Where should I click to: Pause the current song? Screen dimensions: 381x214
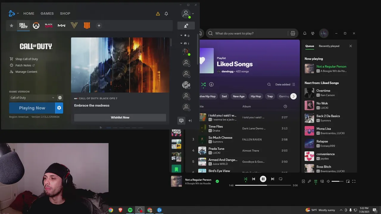(263, 179)
